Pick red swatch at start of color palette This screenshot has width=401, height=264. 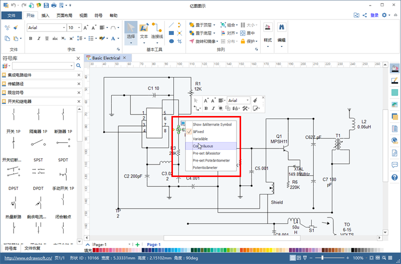[x=94, y=250]
